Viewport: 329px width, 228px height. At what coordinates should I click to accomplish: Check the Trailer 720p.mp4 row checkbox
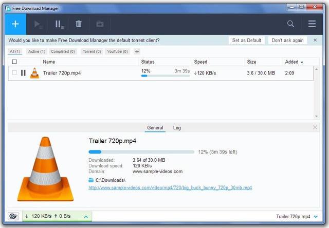[14, 73]
